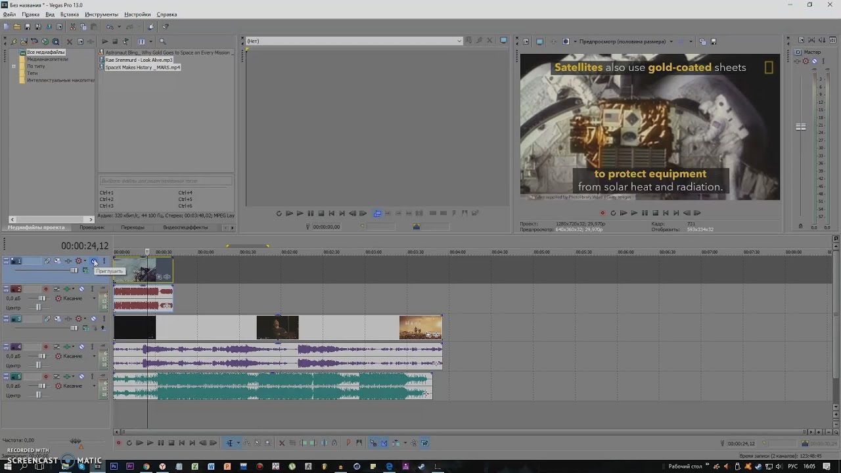Image resolution: width=841 pixels, height=473 pixels.
Task: Open the 'Инструменты' menu
Action: click(x=101, y=14)
